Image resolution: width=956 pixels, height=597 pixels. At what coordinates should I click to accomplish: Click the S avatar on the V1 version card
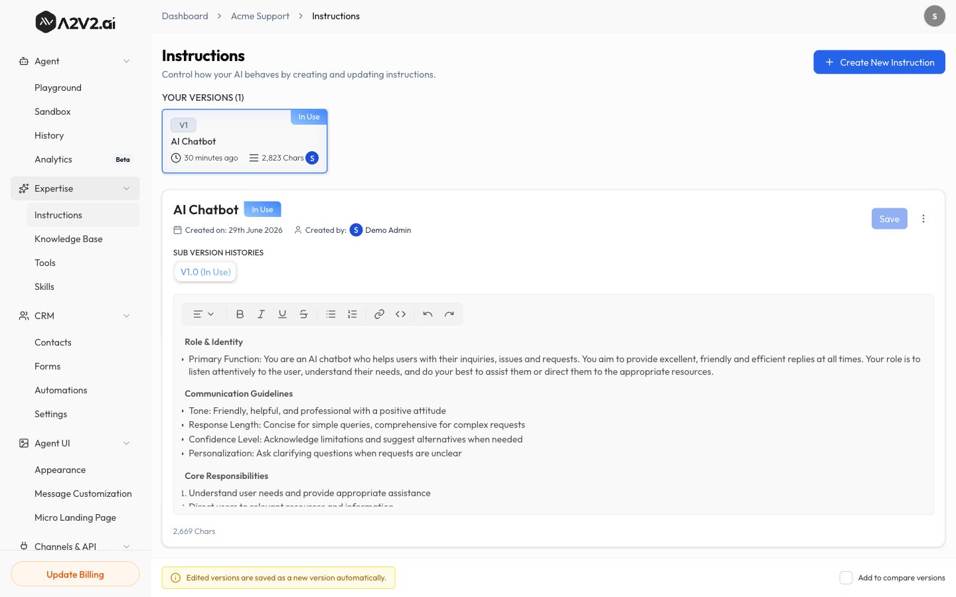[x=312, y=158]
